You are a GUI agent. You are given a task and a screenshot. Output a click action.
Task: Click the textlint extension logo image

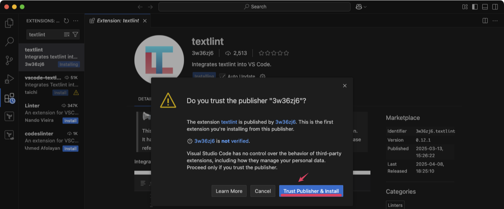pyautogui.click(x=159, y=59)
